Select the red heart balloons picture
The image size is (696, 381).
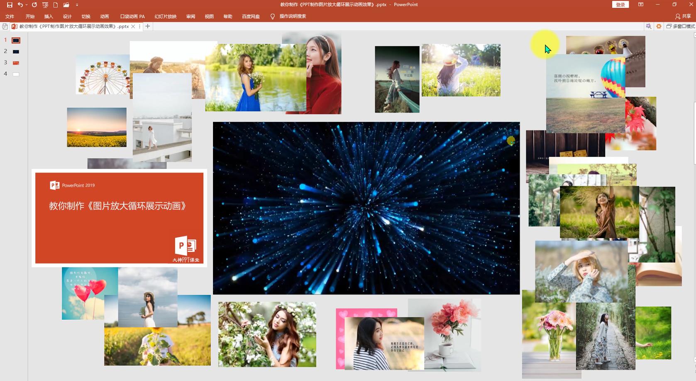tap(90, 293)
